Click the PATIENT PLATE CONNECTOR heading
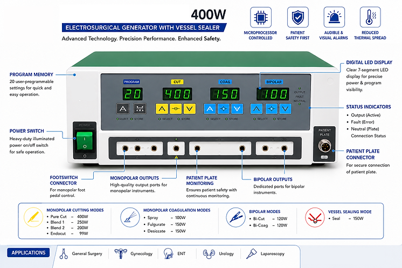Viewport: 402px width, 268px height. click(363, 154)
